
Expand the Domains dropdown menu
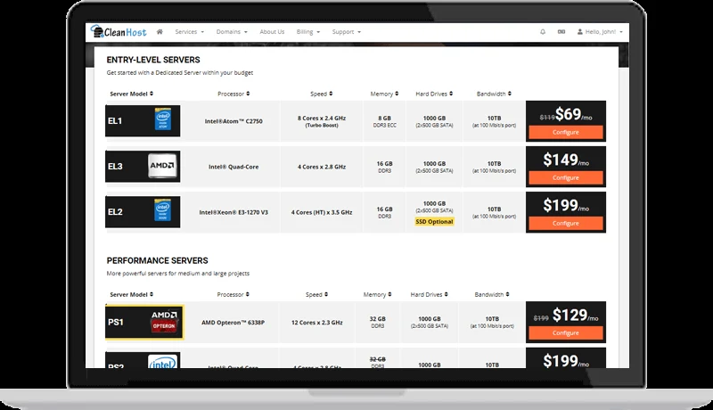click(x=232, y=32)
